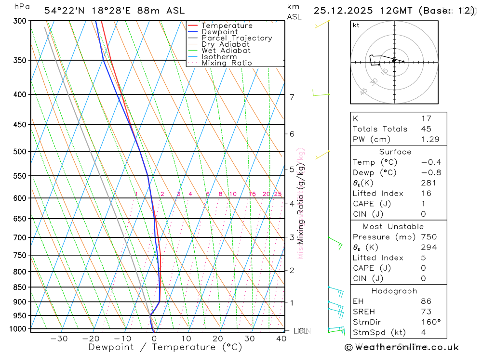482x353 pixels.
Task: Click the Totals Totals index row
Action: click(399, 129)
